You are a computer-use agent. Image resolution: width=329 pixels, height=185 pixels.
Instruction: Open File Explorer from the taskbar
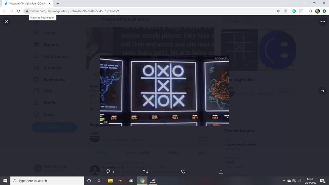pos(110,181)
